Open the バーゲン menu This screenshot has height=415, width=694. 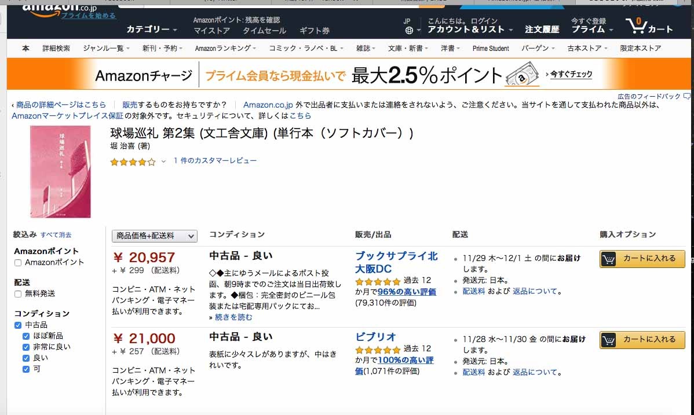click(538, 48)
